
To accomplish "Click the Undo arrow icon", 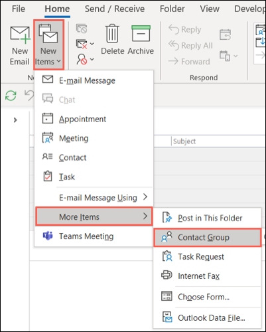I will click(x=29, y=96).
